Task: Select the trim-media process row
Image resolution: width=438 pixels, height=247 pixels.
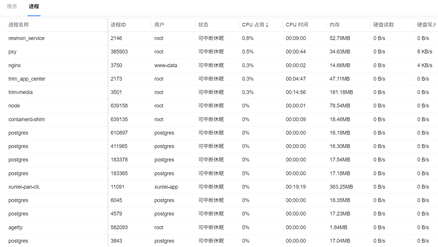Action: tap(222, 92)
